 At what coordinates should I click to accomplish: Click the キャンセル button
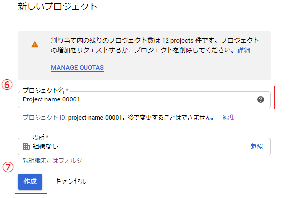tap(71, 181)
